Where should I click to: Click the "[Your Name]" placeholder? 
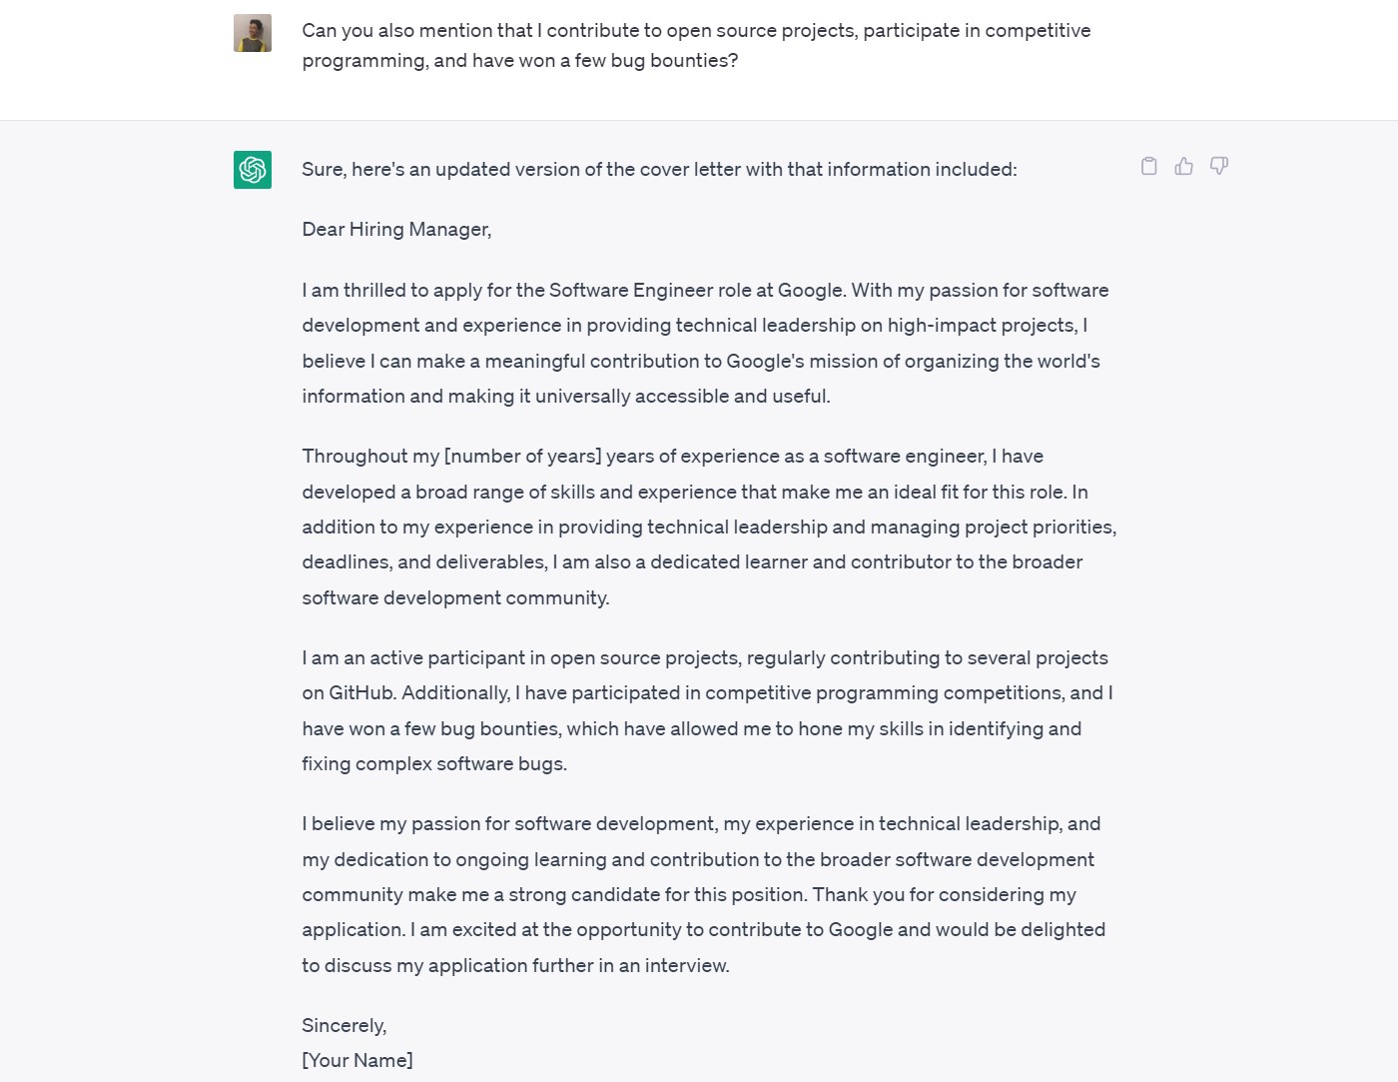pos(357,1061)
